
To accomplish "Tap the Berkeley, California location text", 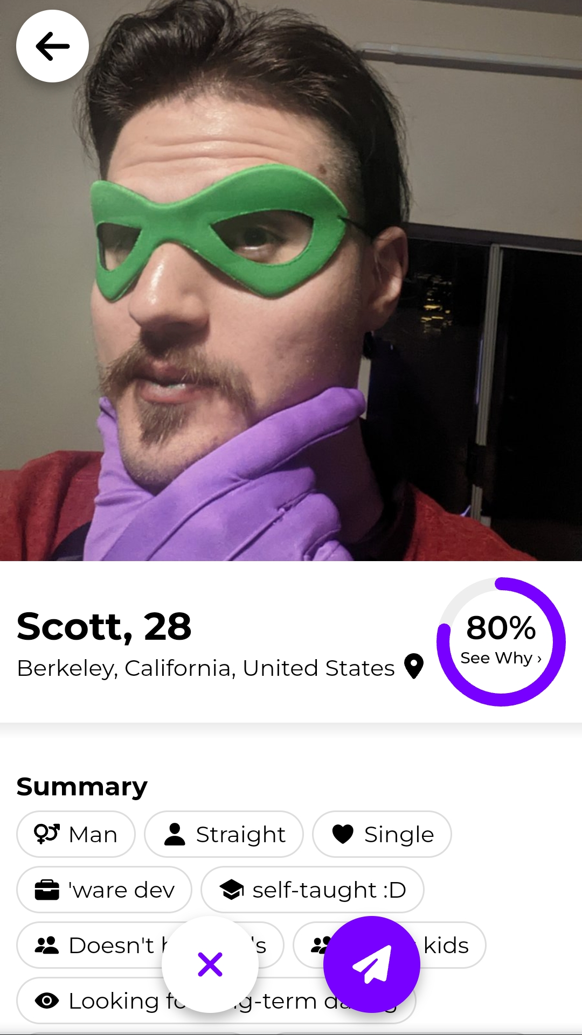I will pyautogui.click(x=206, y=668).
